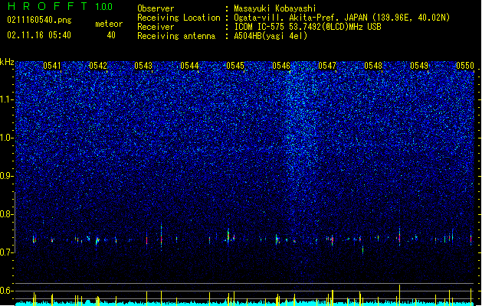Click the 0.7 kHz axis tick label
The height and width of the screenshot is (306, 482).
6,252
